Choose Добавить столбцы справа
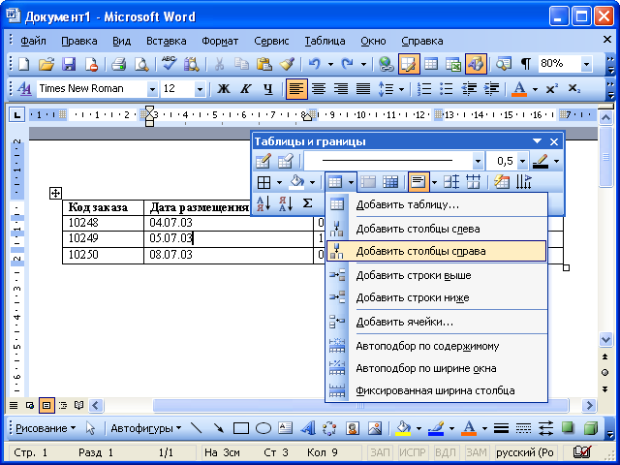This screenshot has height=465, width=620. (x=436, y=251)
